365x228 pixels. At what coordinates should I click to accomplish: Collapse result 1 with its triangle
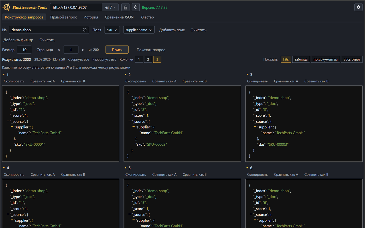pos(4,75)
